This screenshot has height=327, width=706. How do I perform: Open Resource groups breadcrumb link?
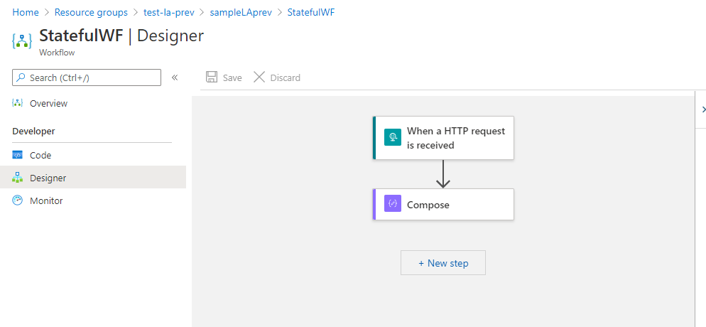click(x=91, y=13)
